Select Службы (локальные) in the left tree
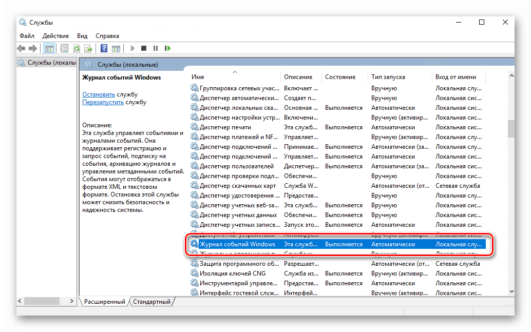531x332 pixels. (51, 63)
